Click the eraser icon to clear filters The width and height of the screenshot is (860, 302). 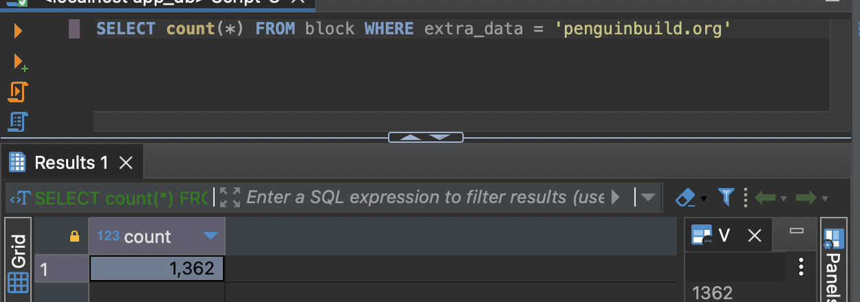pos(687,198)
